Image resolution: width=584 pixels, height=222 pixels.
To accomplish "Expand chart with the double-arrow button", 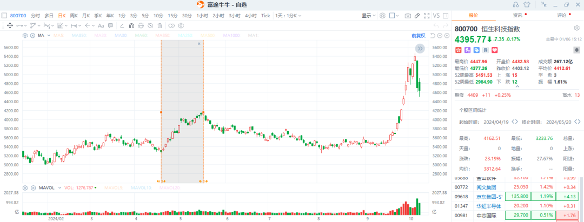I will (x=420, y=48).
